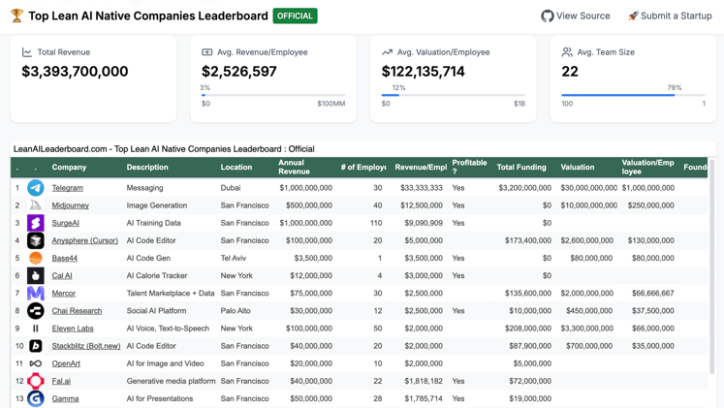Open the Mercor company link
This screenshot has width=724, height=408.
(x=64, y=293)
